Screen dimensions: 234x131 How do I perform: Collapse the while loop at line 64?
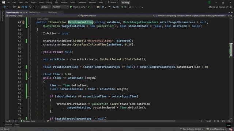[x=29, y=78]
